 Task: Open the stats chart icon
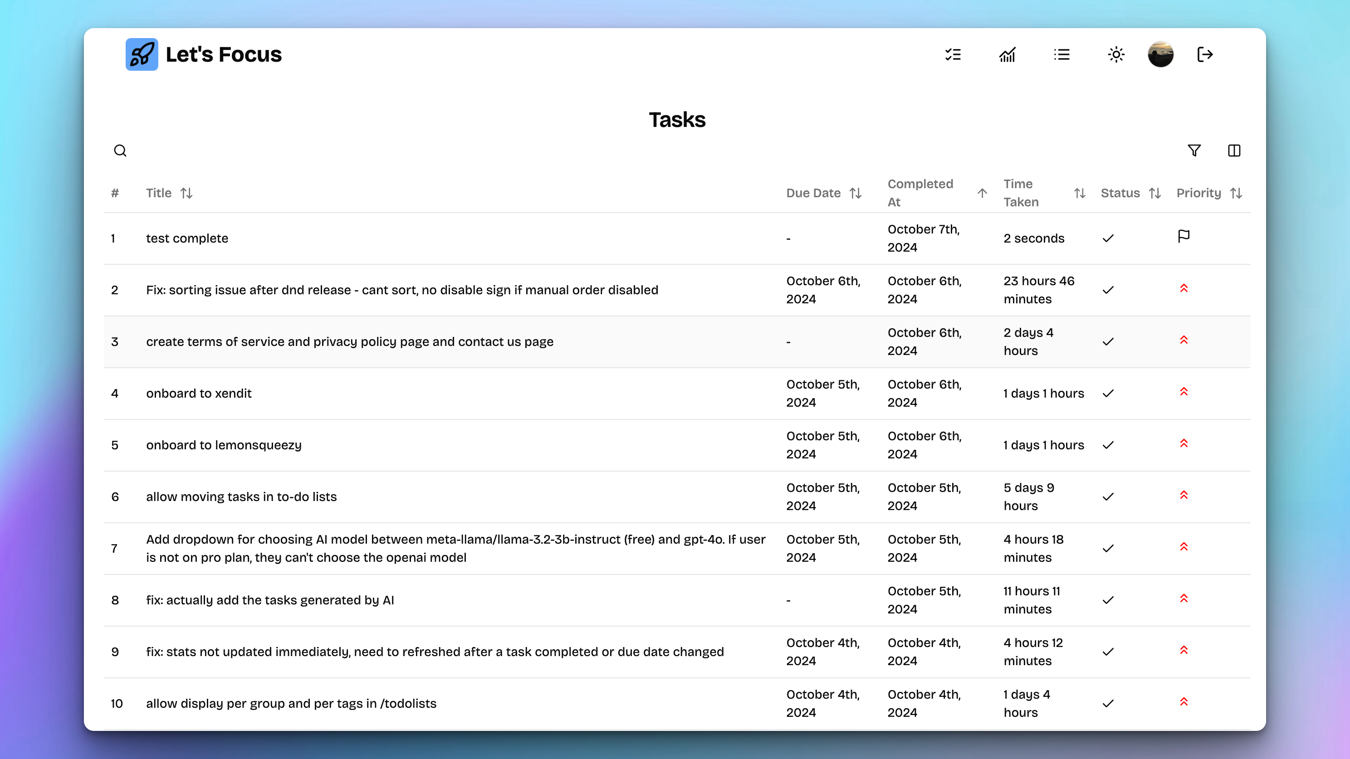(1007, 54)
